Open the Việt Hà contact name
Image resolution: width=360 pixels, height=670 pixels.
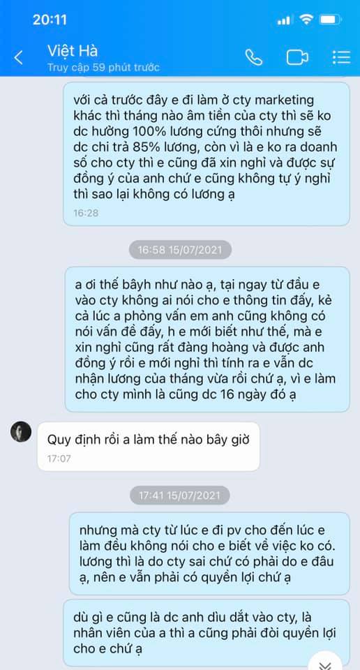(x=73, y=51)
